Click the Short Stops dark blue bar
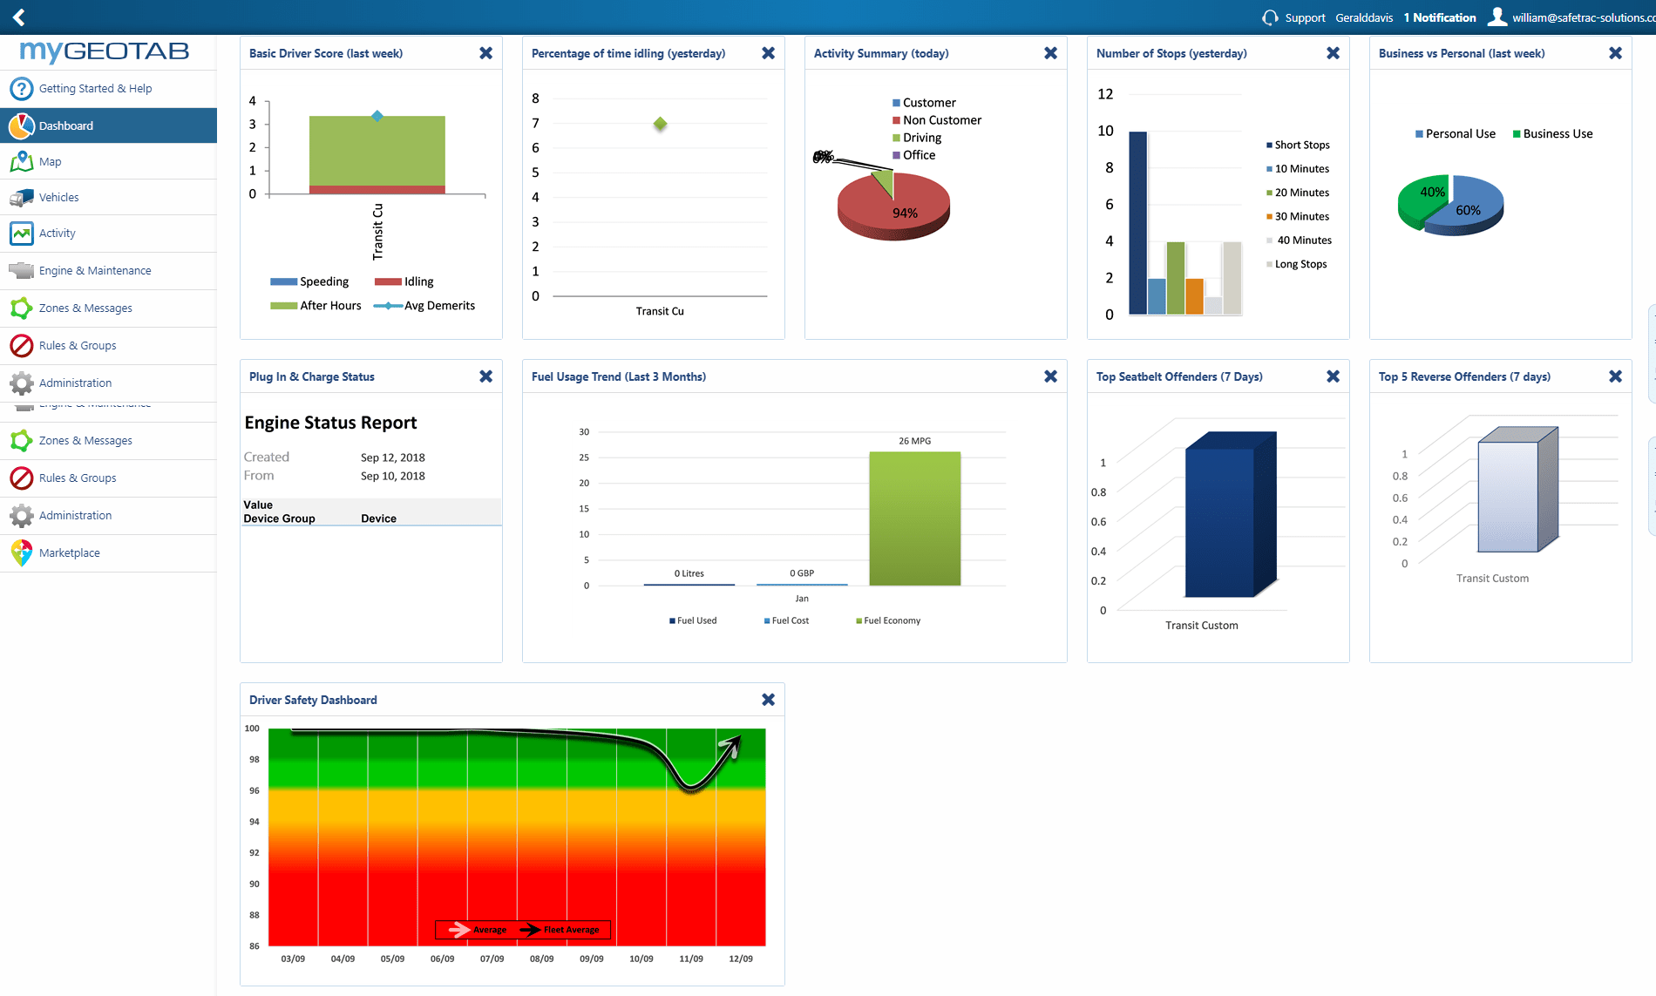This screenshot has height=996, width=1656. pos(1137,223)
